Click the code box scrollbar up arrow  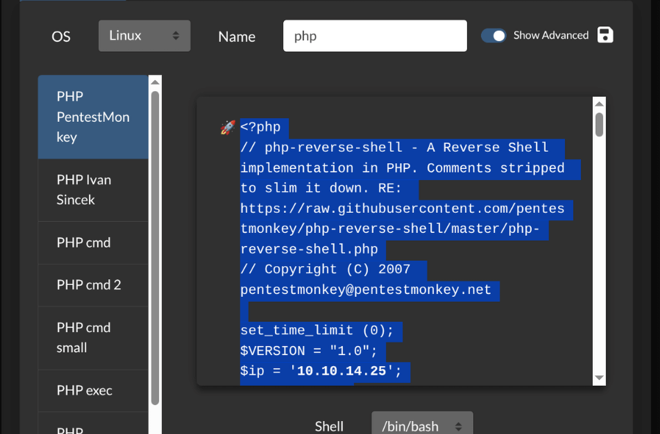599,104
